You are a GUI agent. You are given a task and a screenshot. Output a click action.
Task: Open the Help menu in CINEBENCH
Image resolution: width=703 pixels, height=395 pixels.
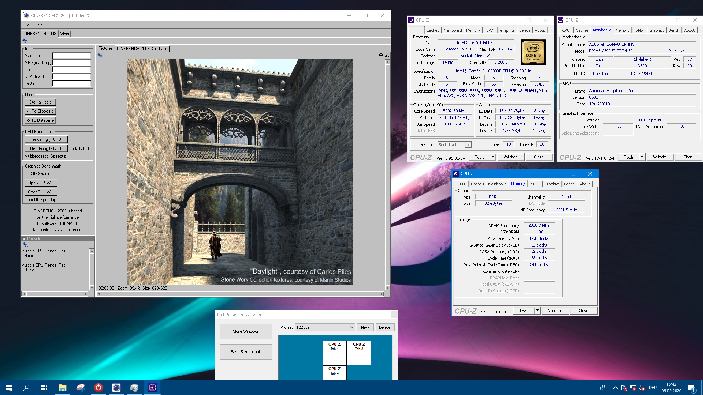click(38, 25)
